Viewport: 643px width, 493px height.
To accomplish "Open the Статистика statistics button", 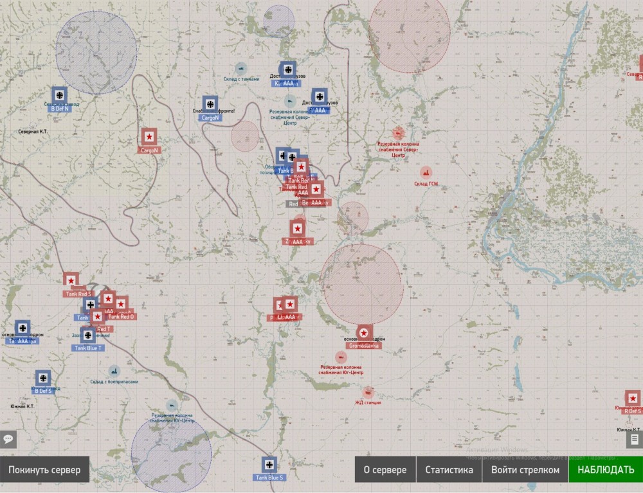I will click(449, 470).
